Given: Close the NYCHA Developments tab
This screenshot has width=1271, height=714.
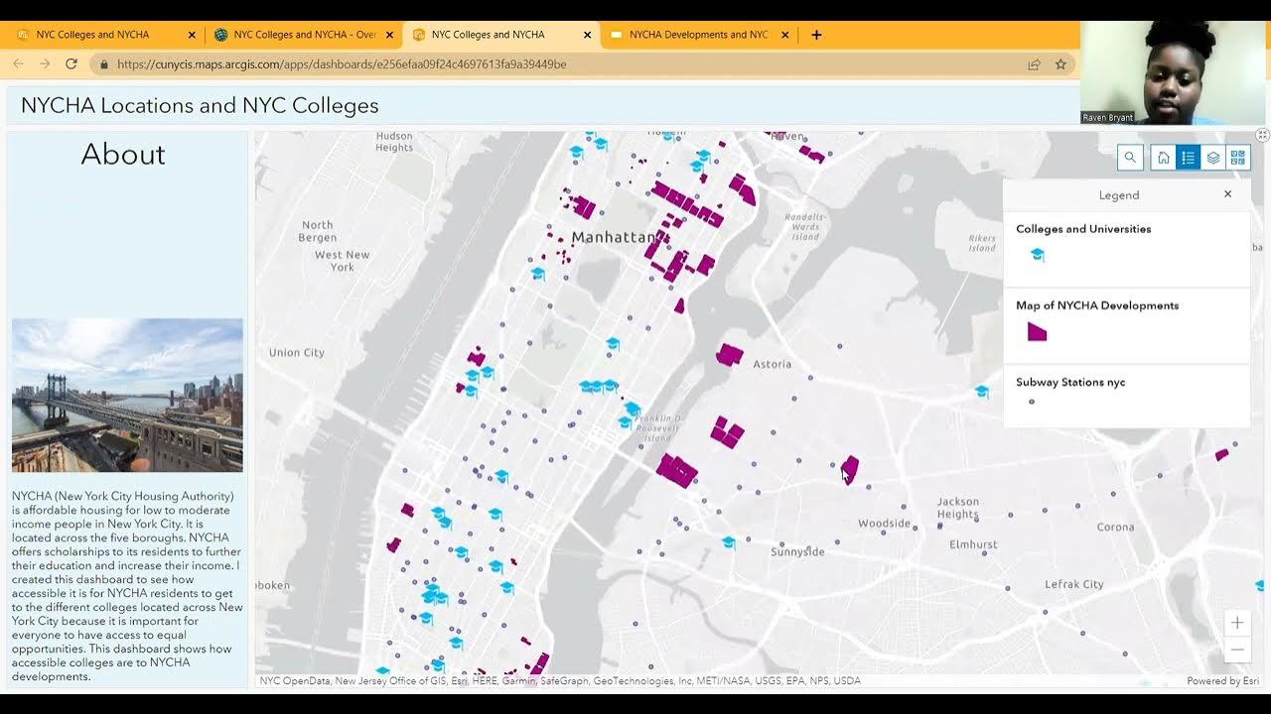Looking at the screenshot, I should pos(784,35).
